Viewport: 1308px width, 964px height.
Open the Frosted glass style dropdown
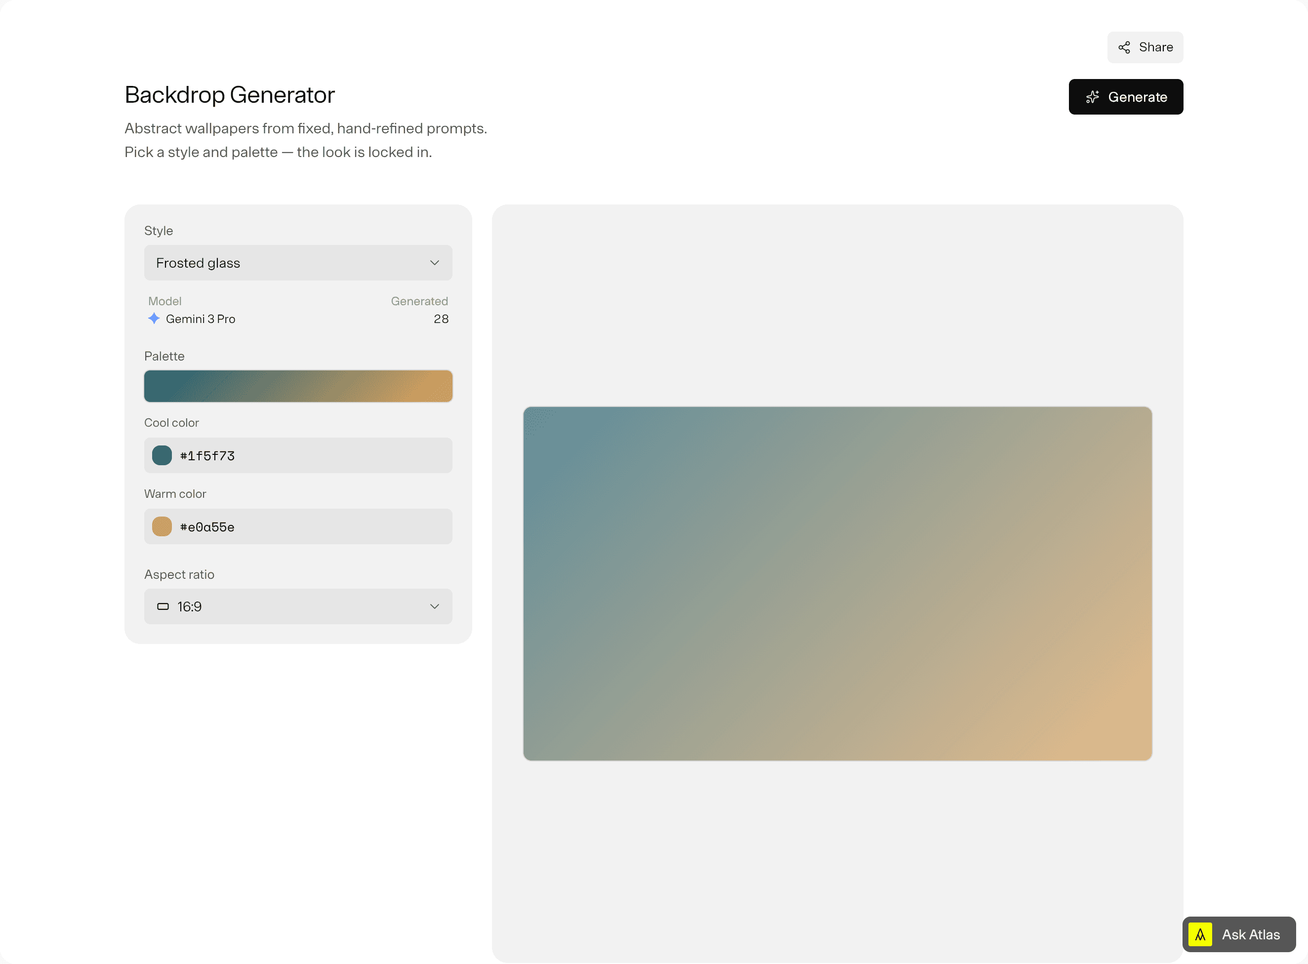pos(298,263)
